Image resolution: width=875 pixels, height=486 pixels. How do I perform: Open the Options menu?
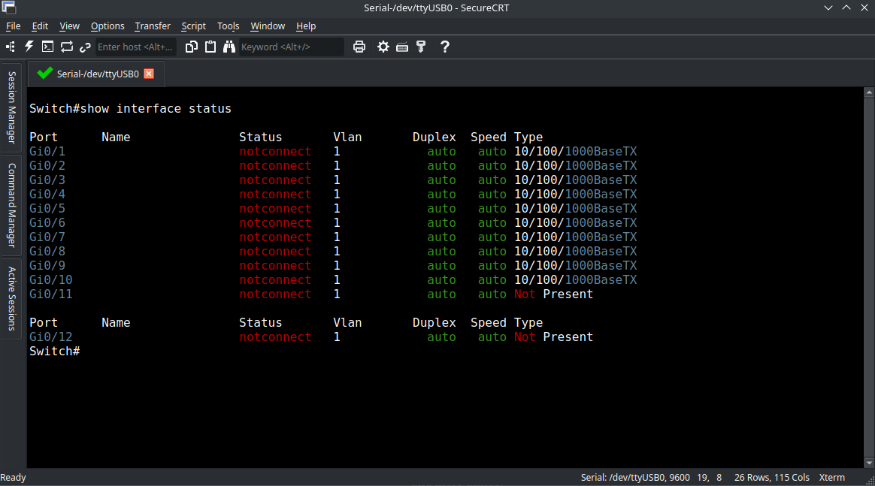(x=107, y=26)
